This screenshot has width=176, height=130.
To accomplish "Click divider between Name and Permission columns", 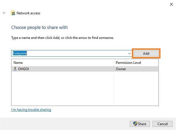I will [x=114, y=62].
